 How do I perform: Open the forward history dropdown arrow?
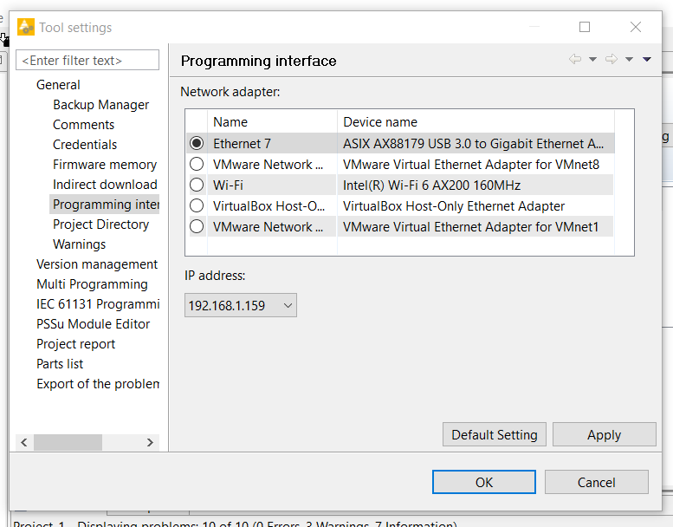click(629, 59)
